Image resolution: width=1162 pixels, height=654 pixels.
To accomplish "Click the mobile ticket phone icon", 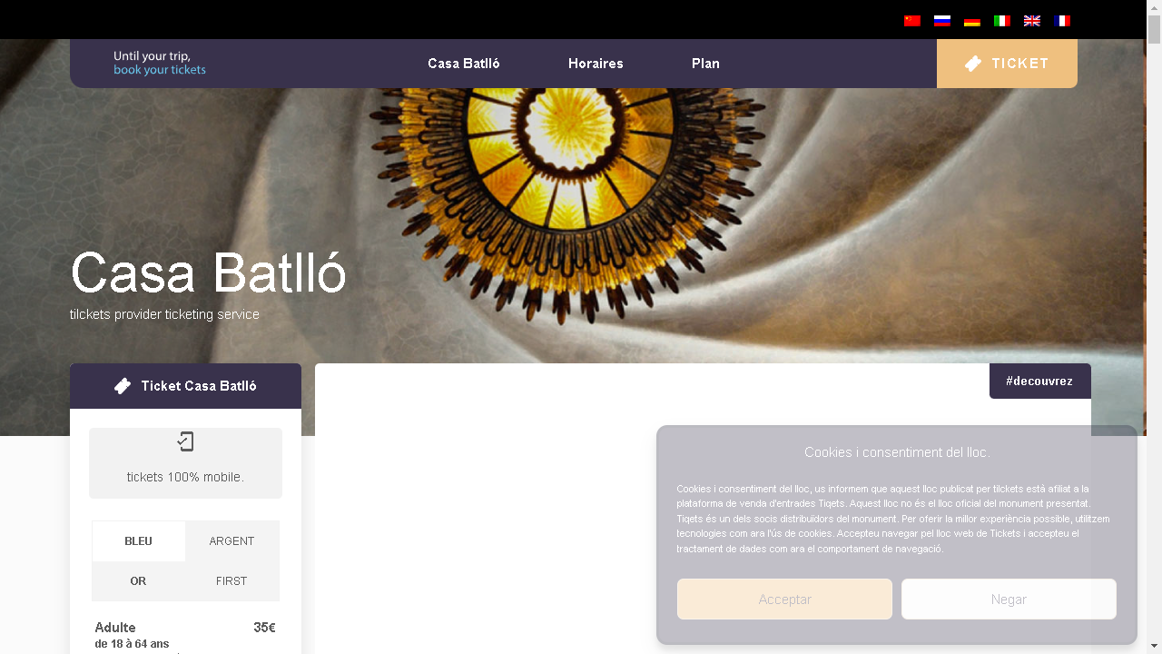I will pos(185,442).
